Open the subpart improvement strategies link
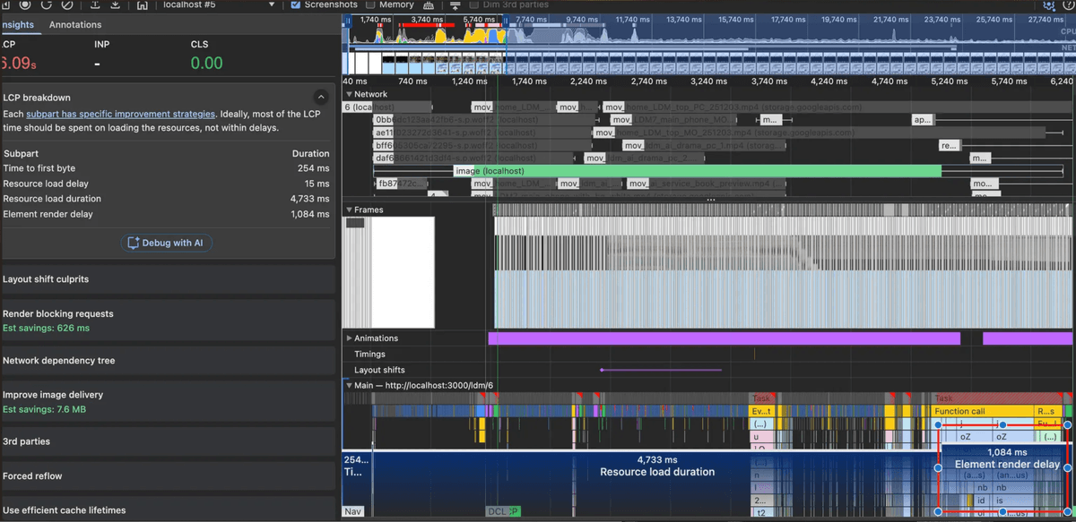Image resolution: width=1076 pixels, height=522 pixels. (120, 115)
